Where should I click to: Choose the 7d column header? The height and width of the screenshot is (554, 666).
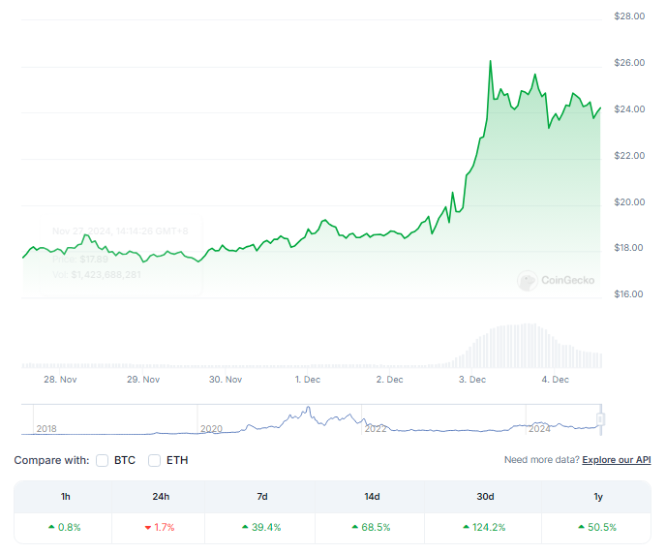(x=261, y=497)
